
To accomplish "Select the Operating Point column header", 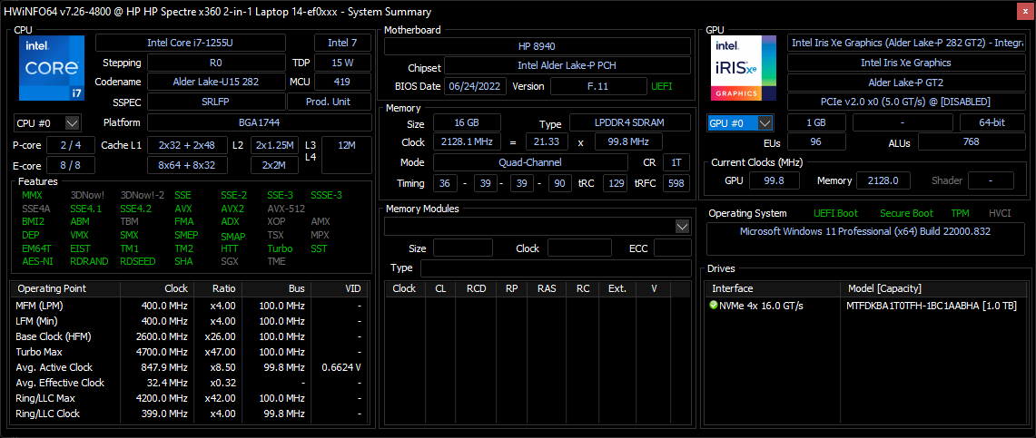I will coord(65,289).
